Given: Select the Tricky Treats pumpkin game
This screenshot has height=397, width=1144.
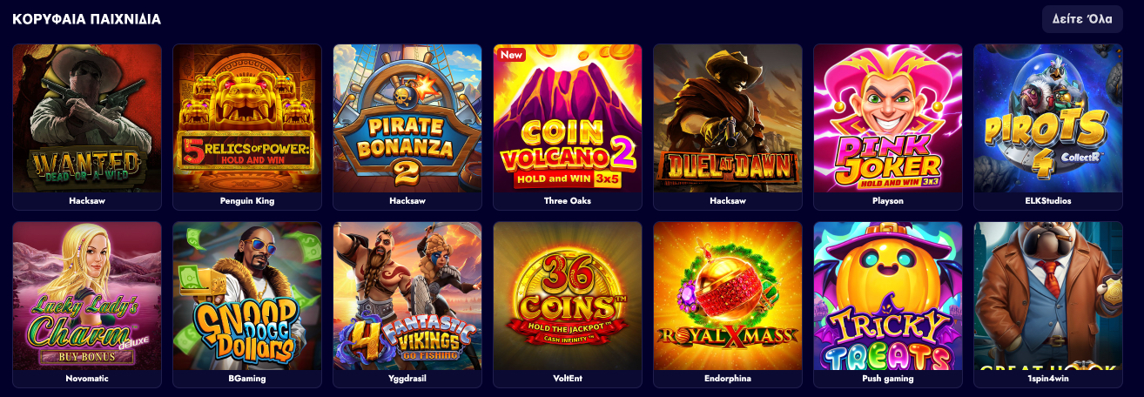Looking at the screenshot, I should [888, 296].
